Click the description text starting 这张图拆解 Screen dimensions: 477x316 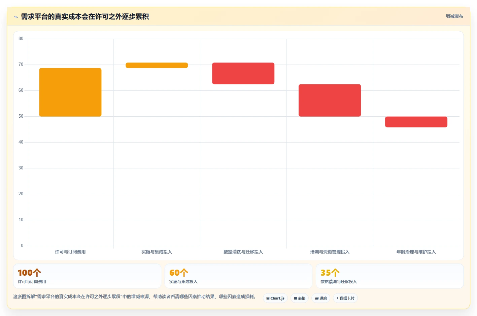pyautogui.click(x=136, y=297)
